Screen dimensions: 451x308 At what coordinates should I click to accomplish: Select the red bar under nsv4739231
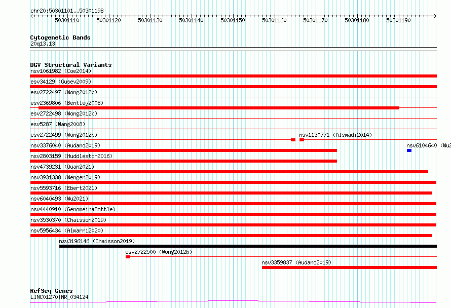point(229,172)
